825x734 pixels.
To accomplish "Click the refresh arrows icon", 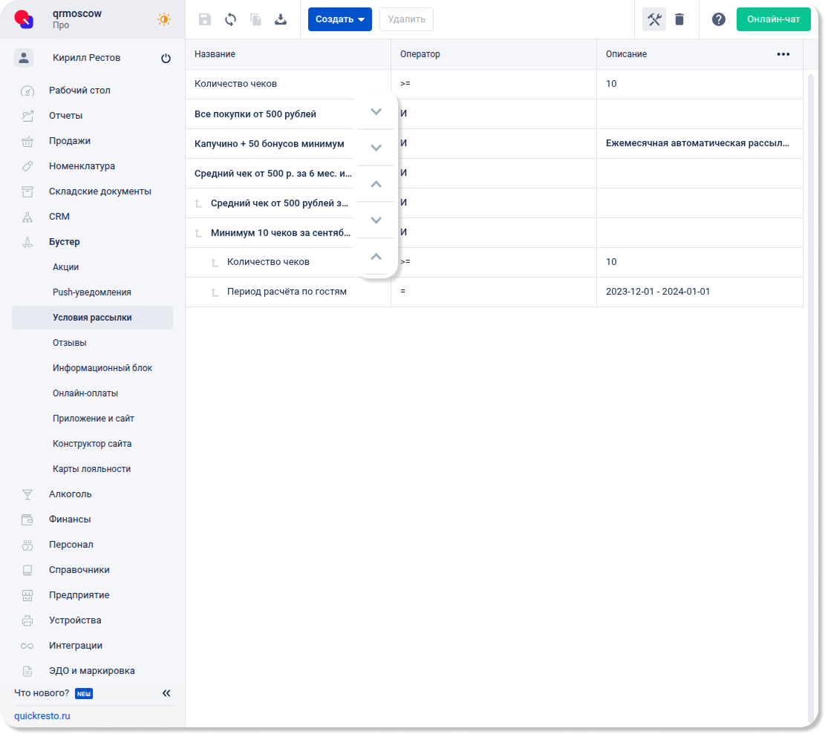I will pyautogui.click(x=230, y=19).
